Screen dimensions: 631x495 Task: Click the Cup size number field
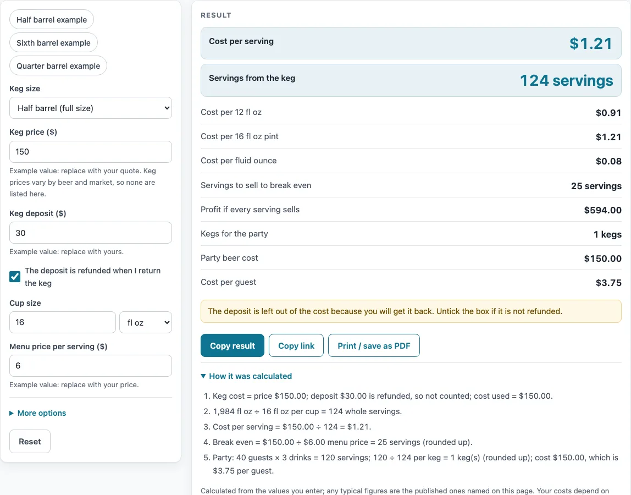pyautogui.click(x=62, y=322)
